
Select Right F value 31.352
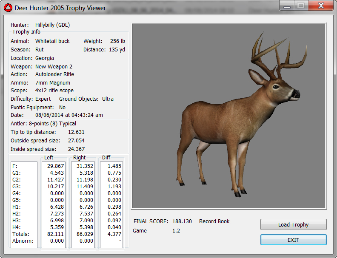point(84,166)
